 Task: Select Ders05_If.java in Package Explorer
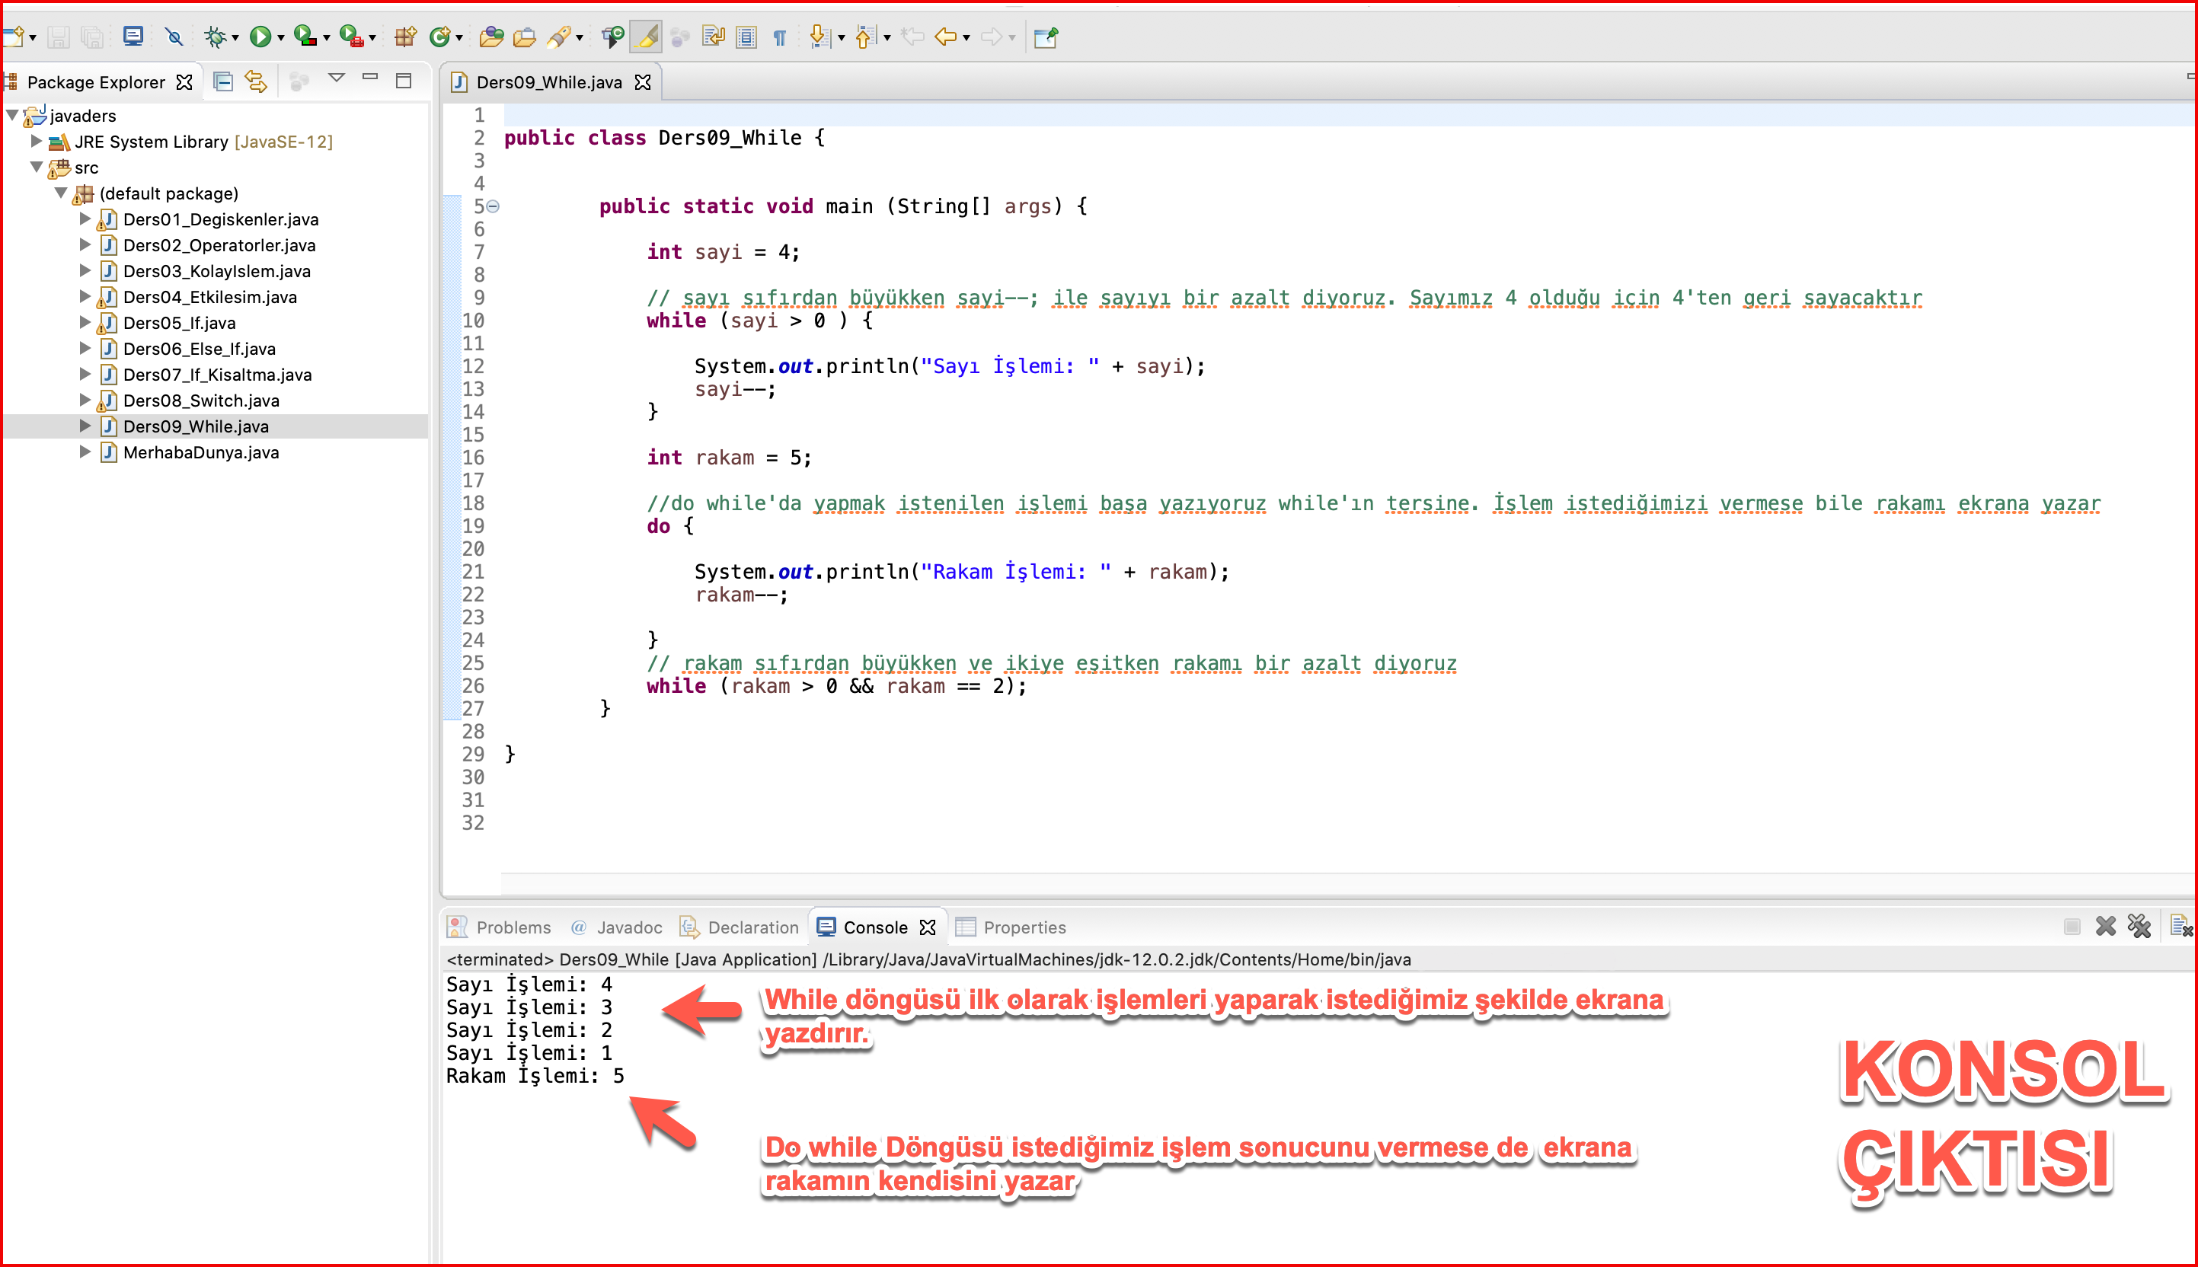click(179, 323)
